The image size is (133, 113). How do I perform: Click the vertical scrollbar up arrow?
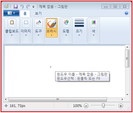127,47
